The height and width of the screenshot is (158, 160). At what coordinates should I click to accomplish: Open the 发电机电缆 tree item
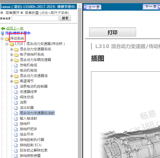click(28, 65)
